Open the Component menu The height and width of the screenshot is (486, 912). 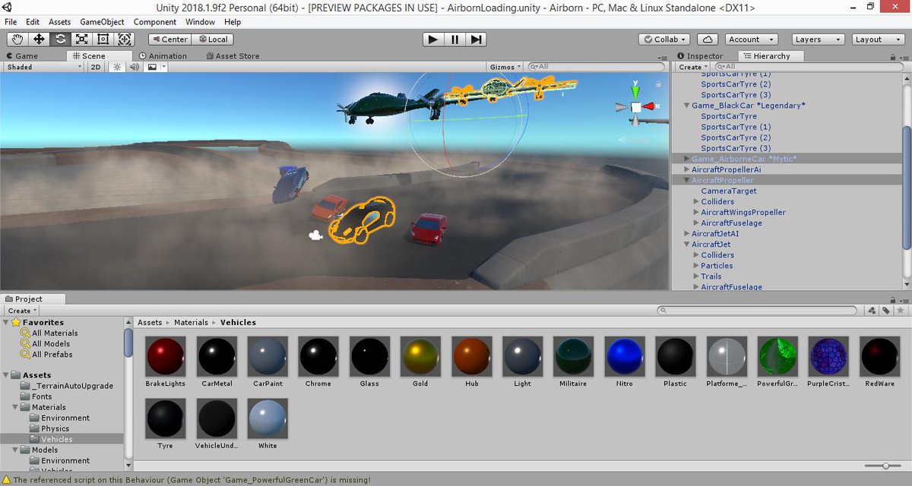pos(155,22)
